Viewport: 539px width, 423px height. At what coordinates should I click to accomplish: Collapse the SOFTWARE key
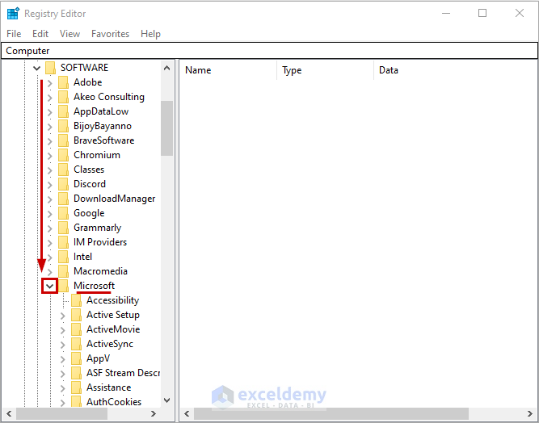pyautogui.click(x=37, y=68)
